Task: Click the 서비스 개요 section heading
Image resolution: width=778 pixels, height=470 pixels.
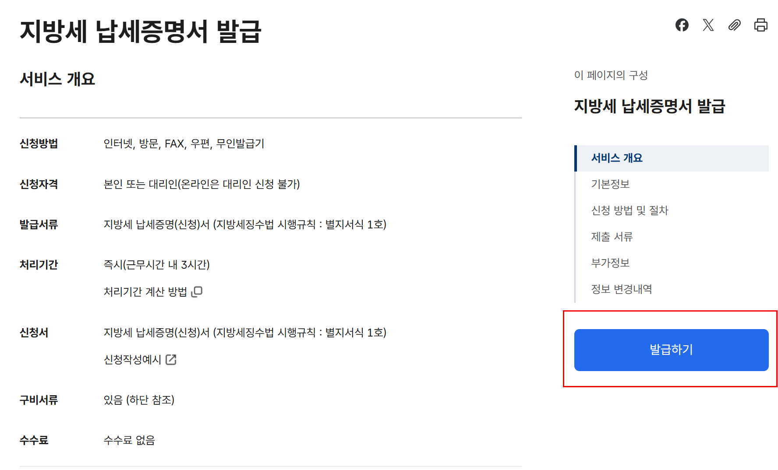Action: (57, 79)
